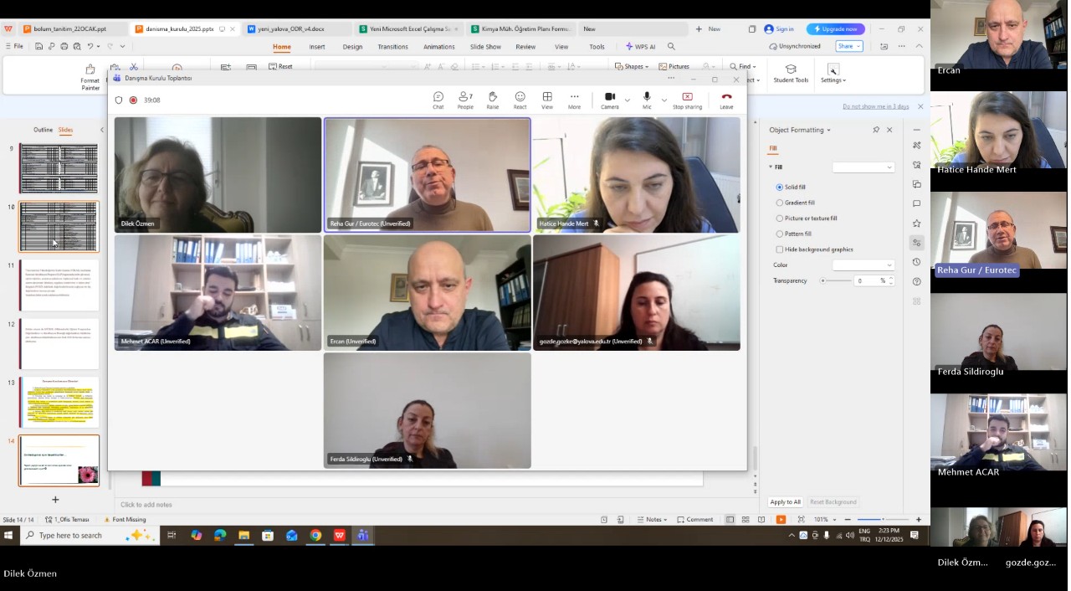
Task: Select slide 13 thumbnail
Action: pyautogui.click(x=59, y=402)
